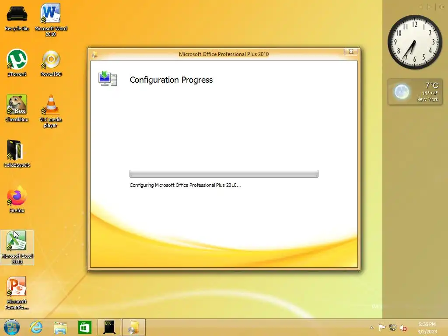Viewport: 448px width, 336px height.
Task: Open the Recycle Bin desktop icon
Action: point(17,18)
